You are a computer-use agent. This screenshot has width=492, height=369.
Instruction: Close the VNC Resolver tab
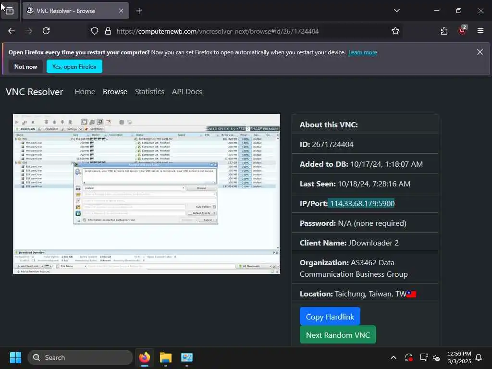tap(121, 11)
